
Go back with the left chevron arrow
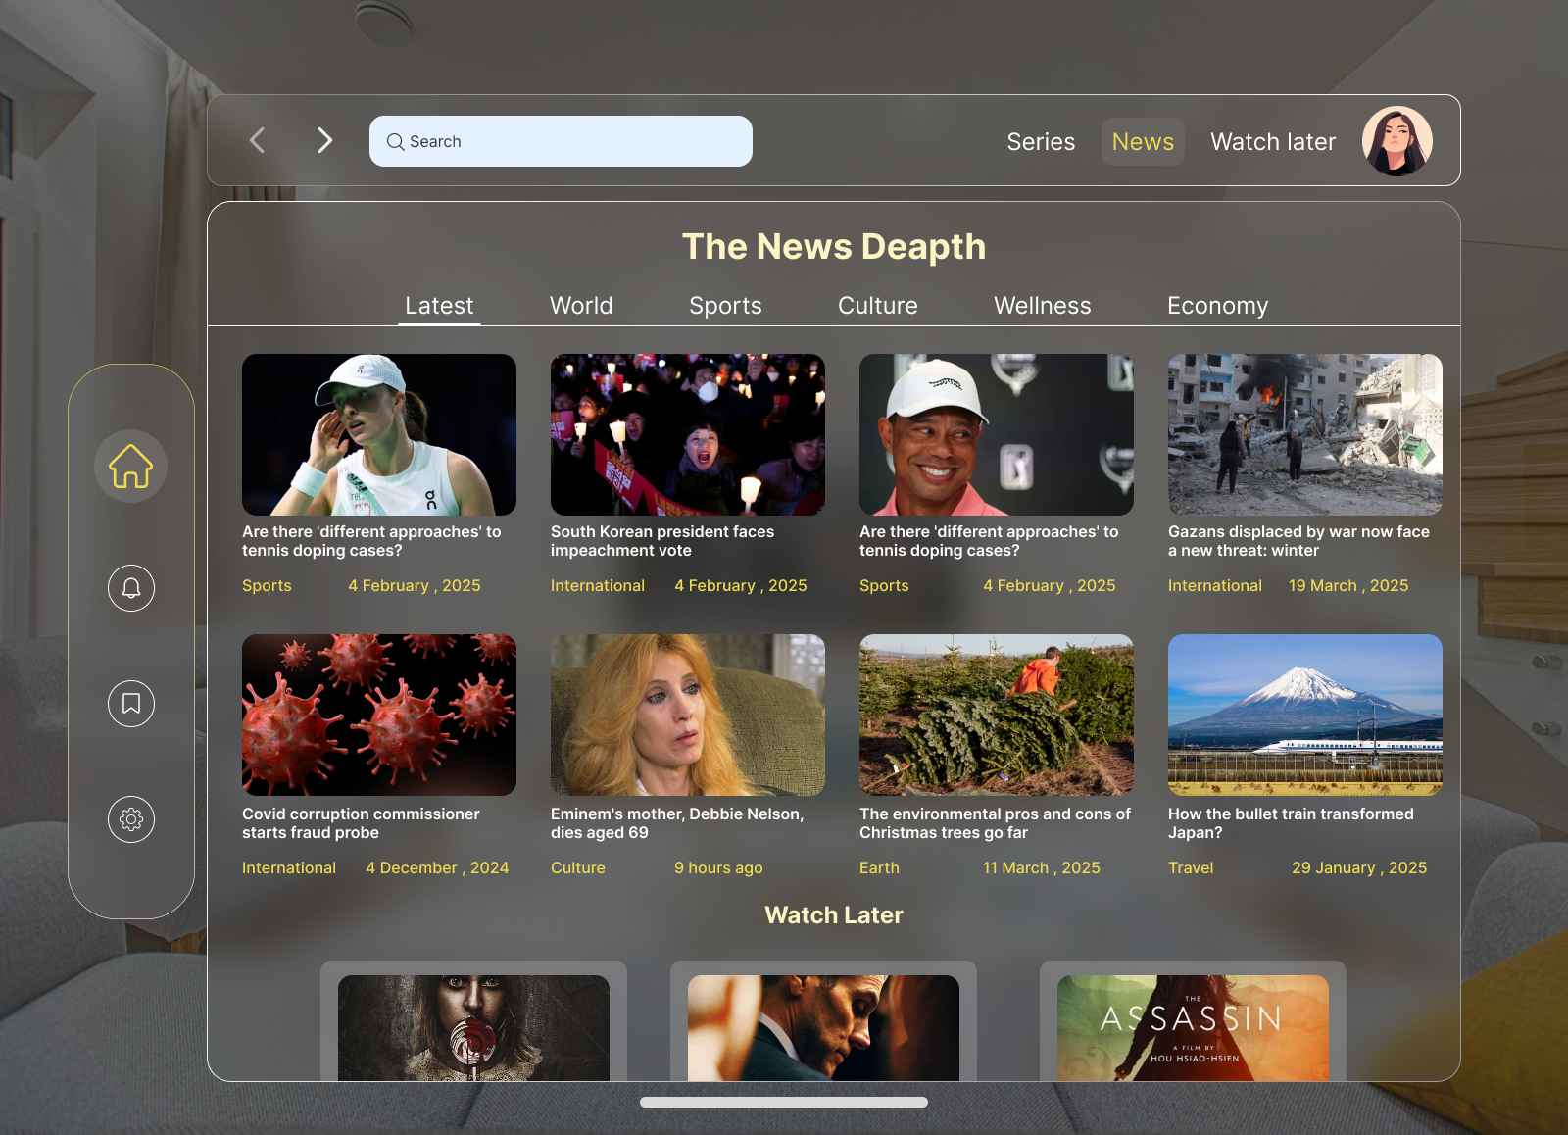coord(258,140)
